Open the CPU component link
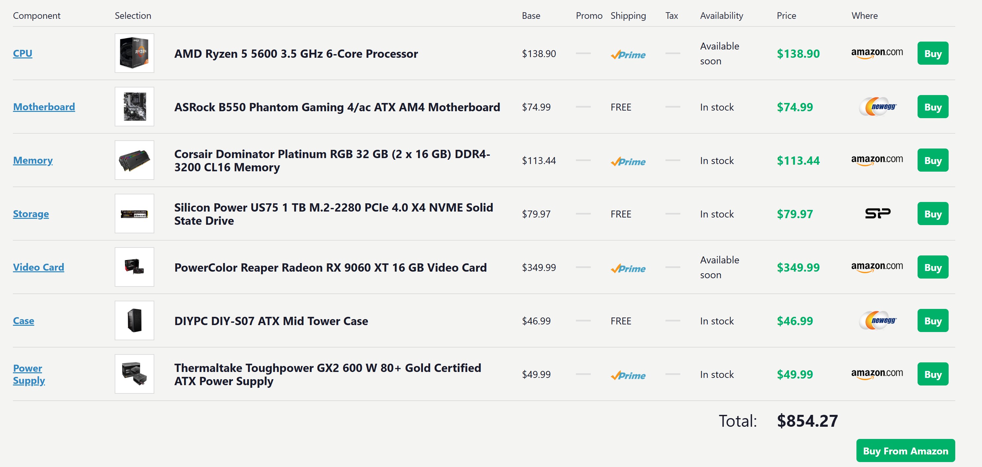 [22, 53]
